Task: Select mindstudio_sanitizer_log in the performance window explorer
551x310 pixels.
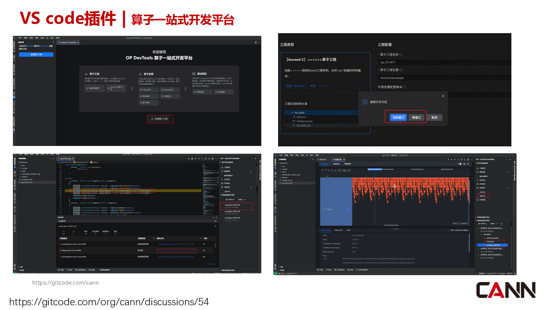Action: (x=291, y=175)
